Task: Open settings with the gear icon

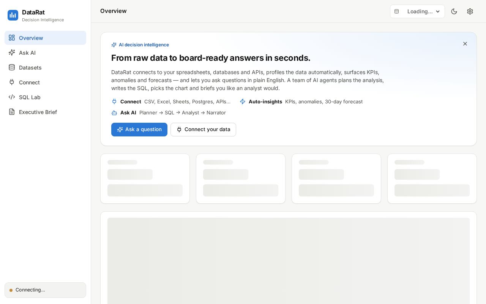Action: 470,11
